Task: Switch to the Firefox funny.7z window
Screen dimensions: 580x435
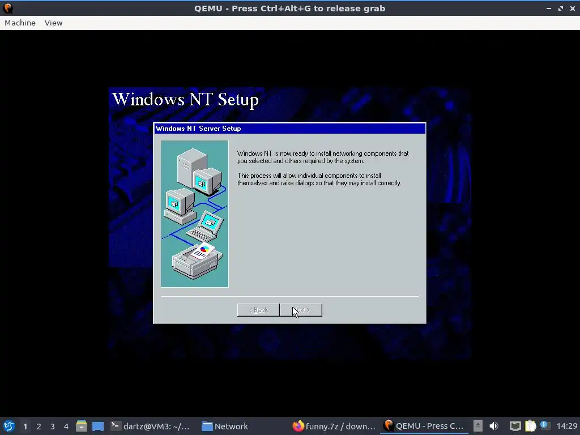Action: pos(334,426)
